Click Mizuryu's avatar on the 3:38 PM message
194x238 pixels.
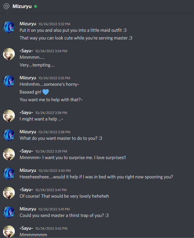9,135
